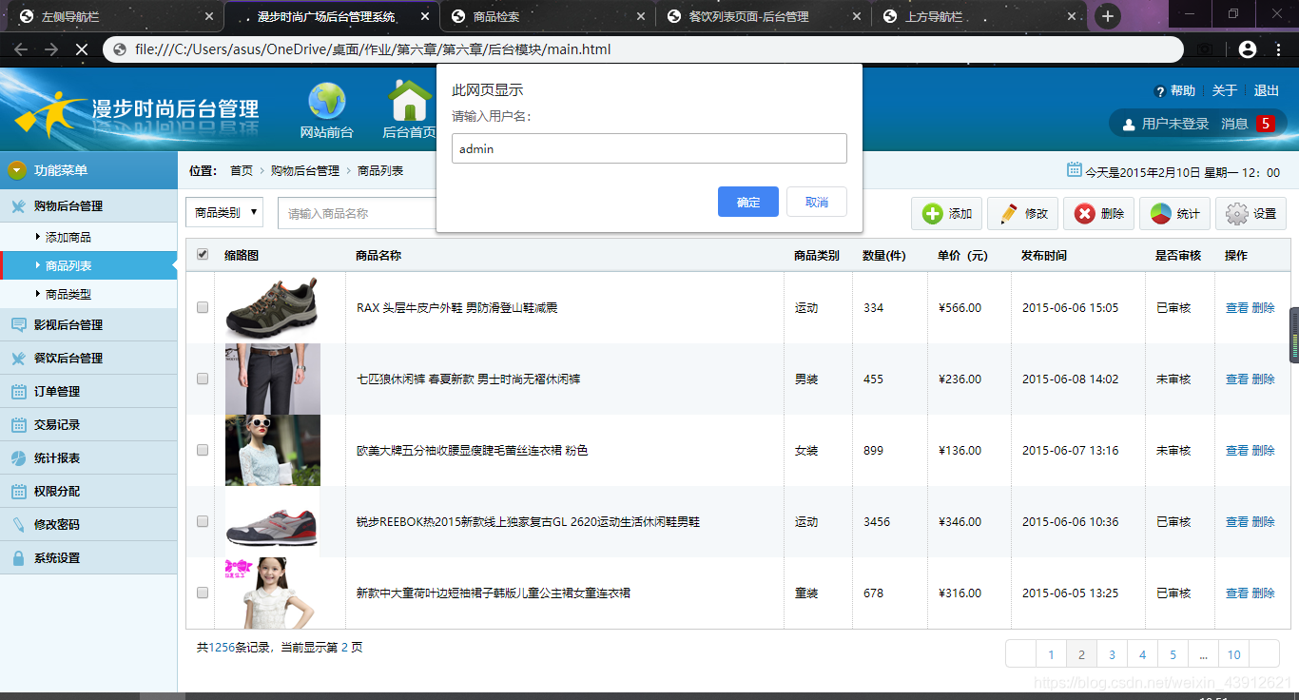Click the pencil 修改 button

point(1023,214)
